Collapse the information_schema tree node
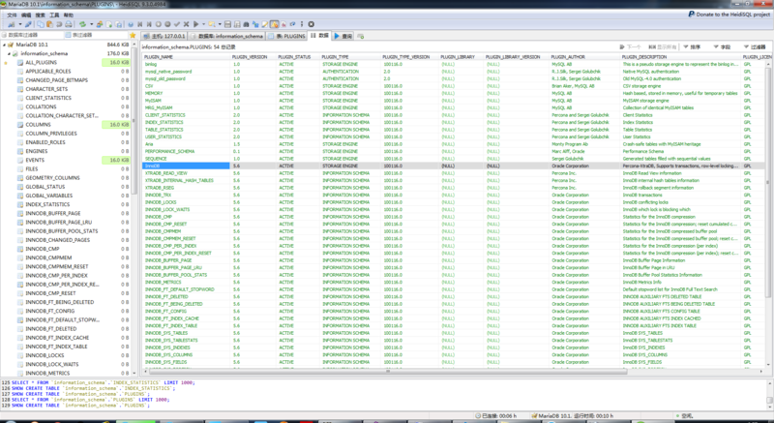Screen dimensions: 774x423 click(x=9, y=53)
